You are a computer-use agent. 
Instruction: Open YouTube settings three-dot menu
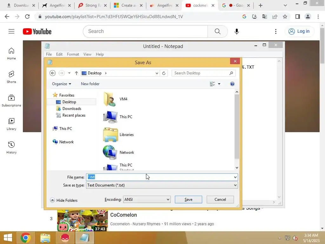[276, 31]
